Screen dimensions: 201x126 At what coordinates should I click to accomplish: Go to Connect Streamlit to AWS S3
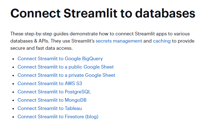(x=50, y=83)
